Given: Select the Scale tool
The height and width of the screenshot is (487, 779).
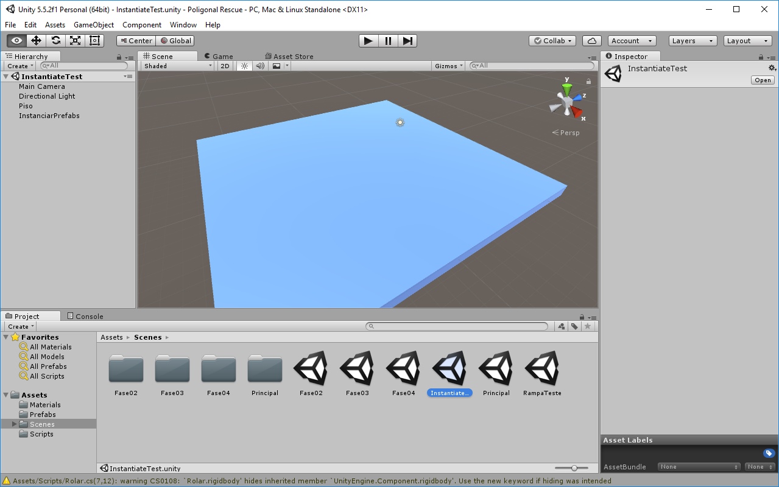Looking at the screenshot, I should coord(75,41).
